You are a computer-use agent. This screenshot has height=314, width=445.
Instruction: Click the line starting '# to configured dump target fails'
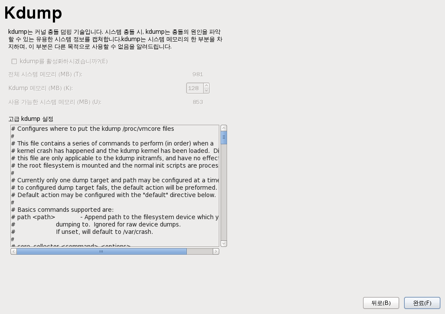(x=114, y=188)
